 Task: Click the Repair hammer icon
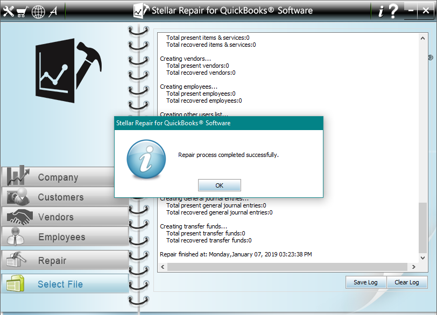click(x=16, y=259)
